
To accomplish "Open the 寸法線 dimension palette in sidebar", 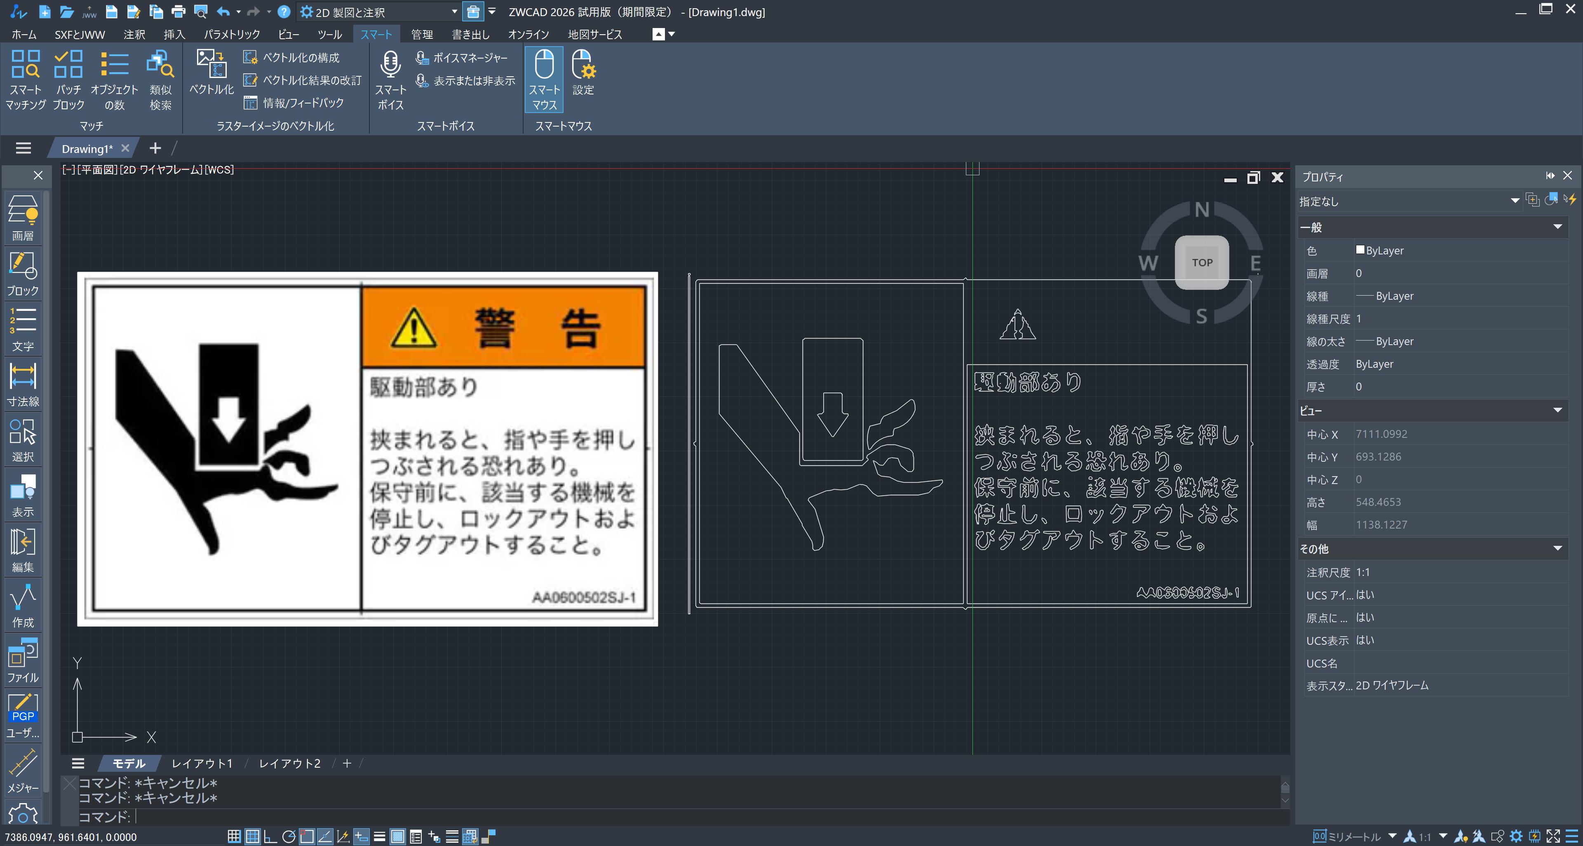I will (x=23, y=384).
